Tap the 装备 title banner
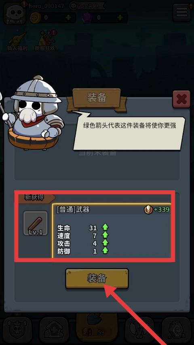 (97, 98)
